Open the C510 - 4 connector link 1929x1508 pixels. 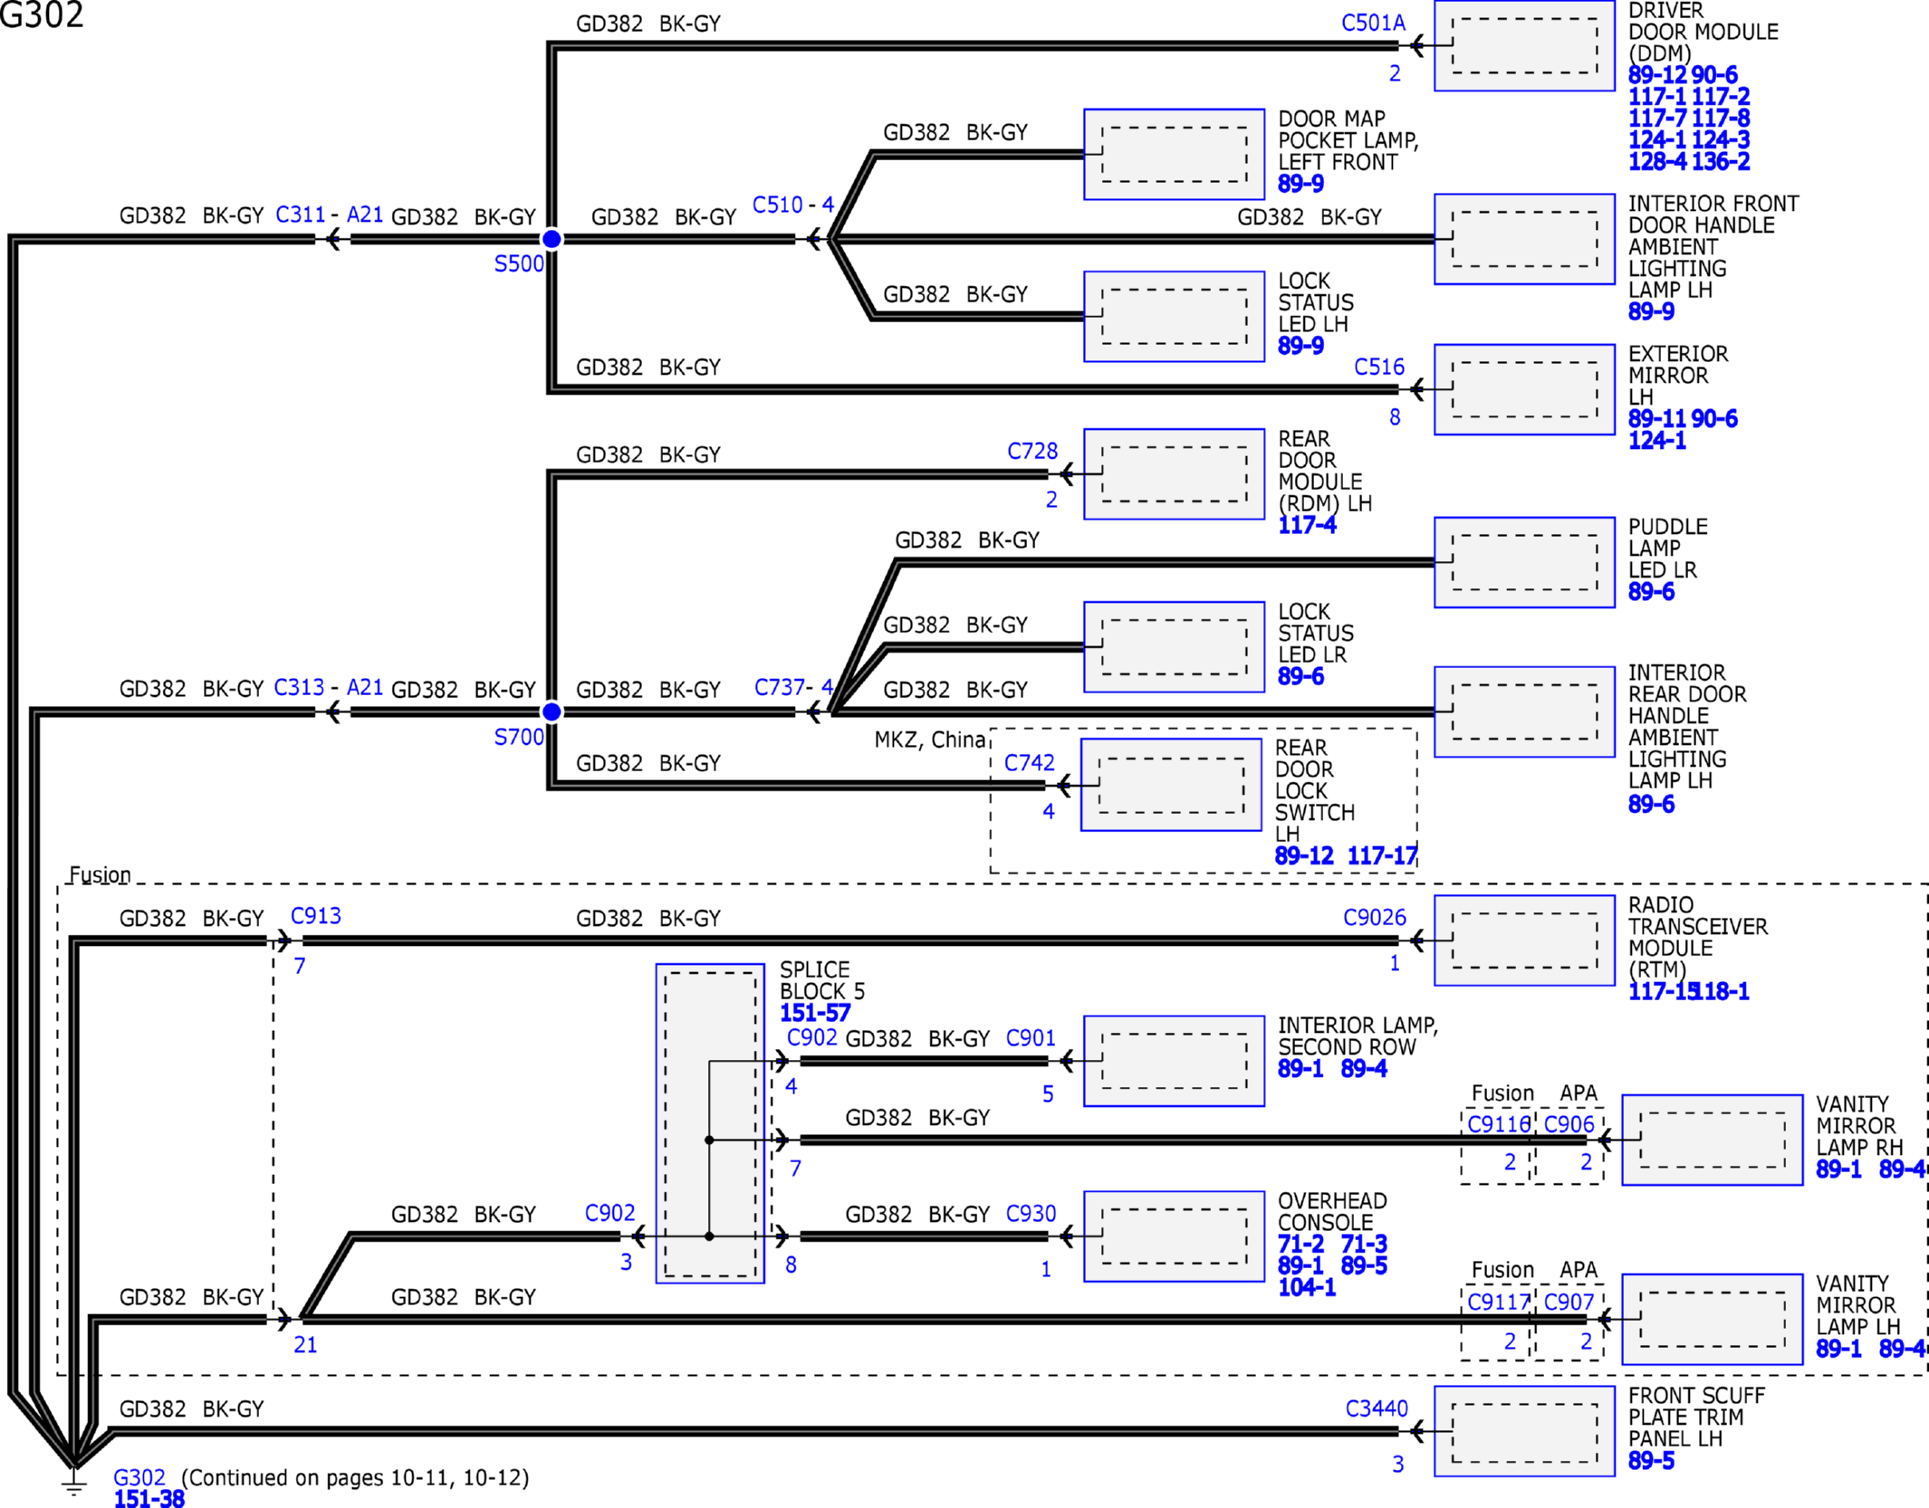(x=793, y=205)
